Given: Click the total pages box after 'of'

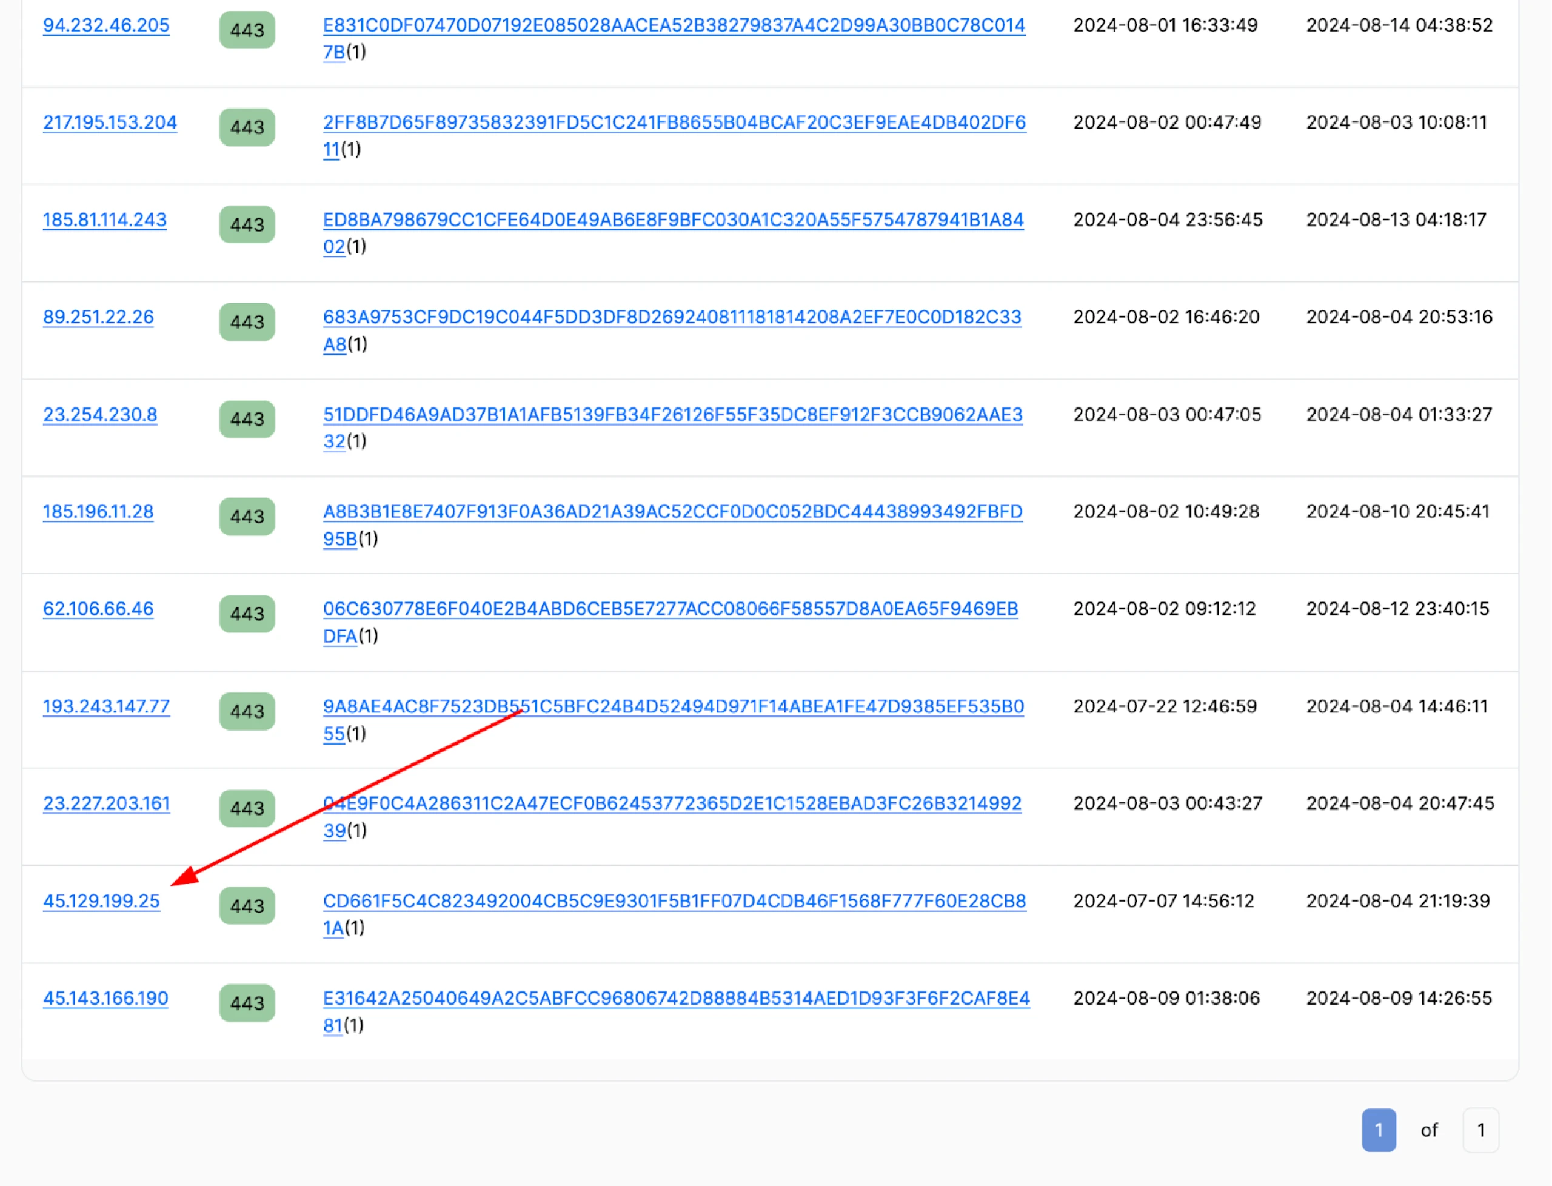Looking at the screenshot, I should click(1480, 1131).
